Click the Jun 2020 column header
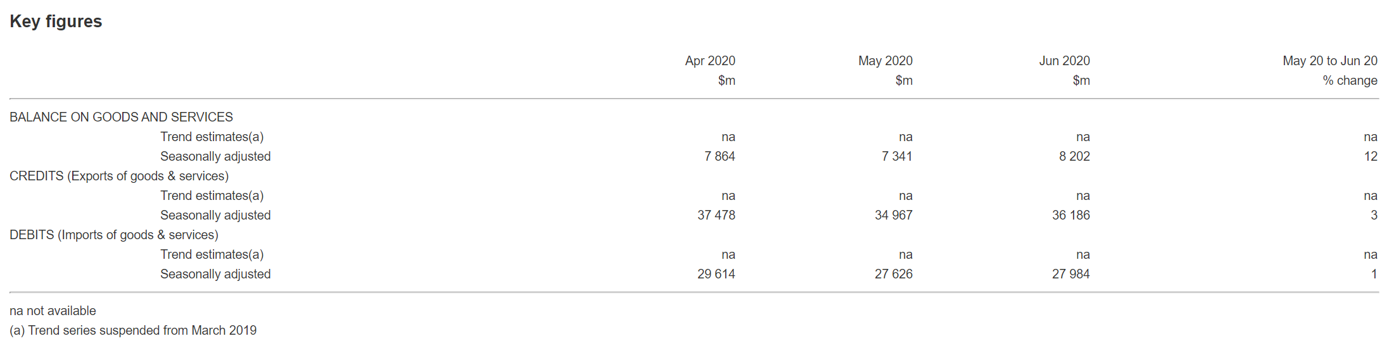Image resolution: width=1394 pixels, height=348 pixels. (x=1064, y=61)
